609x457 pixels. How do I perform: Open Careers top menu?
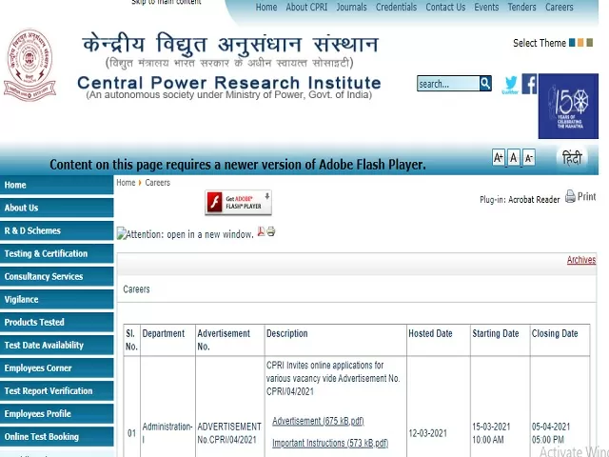click(559, 7)
